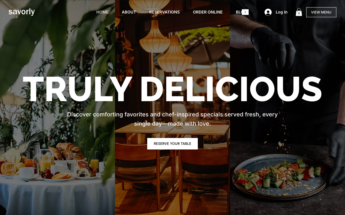Click the Log In link

[281, 12]
